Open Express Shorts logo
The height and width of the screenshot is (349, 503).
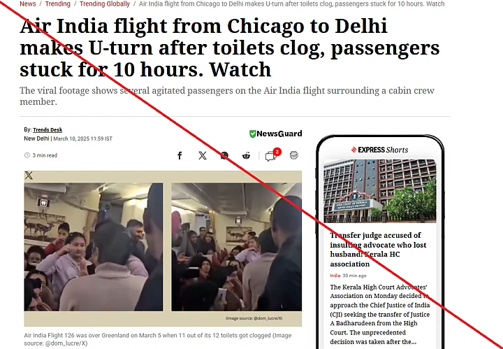(x=380, y=150)
